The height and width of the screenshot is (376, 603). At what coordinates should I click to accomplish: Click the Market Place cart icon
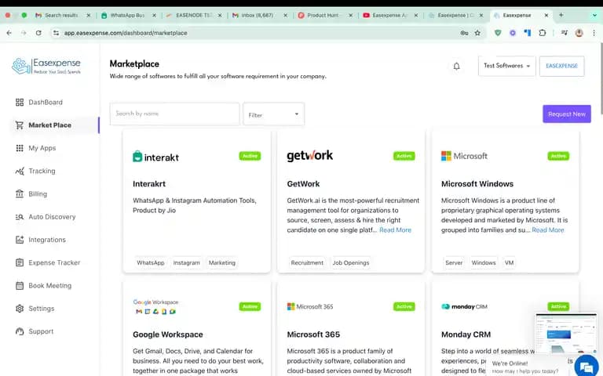pyautogui.click(x=19, y=125)
